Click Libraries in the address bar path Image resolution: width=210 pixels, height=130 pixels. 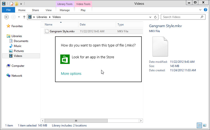click(x=42, y=17)
